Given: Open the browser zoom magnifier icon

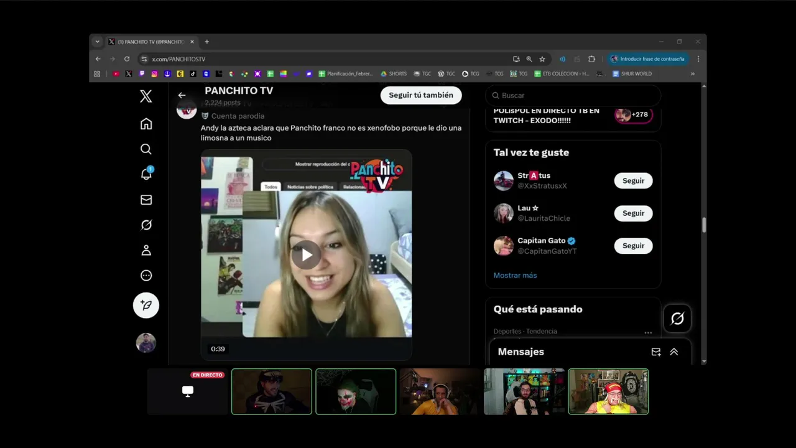Looking at the screenshot, I should click(529, 59).
